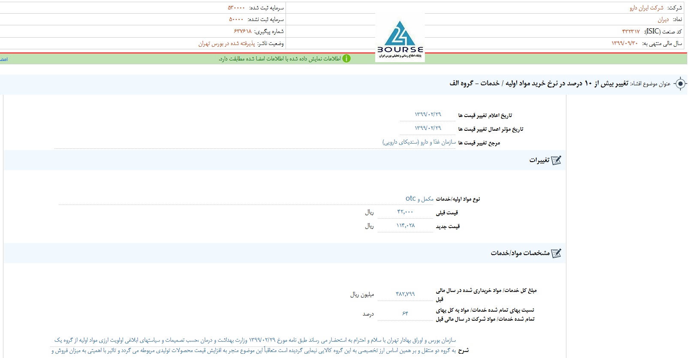Click the first line of the description text
This screenshot has width=689, height=358.
point(255,340)
